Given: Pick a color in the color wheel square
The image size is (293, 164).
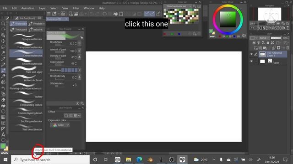Looking at the screenshot, I should click(228, 19).
